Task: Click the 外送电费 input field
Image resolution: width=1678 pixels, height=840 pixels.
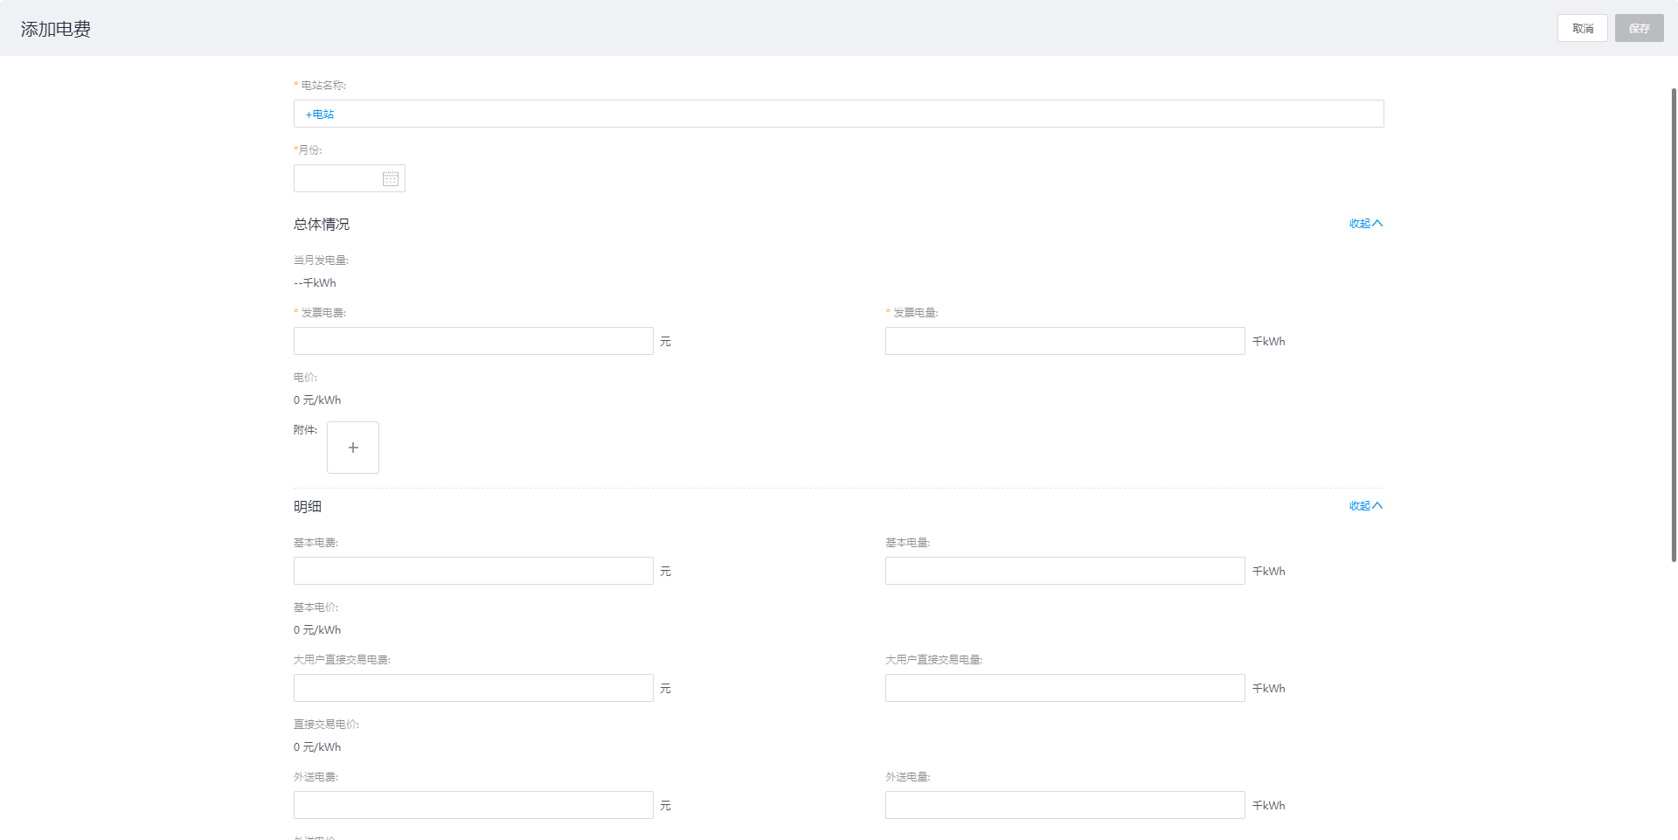Action: point(473,805)
